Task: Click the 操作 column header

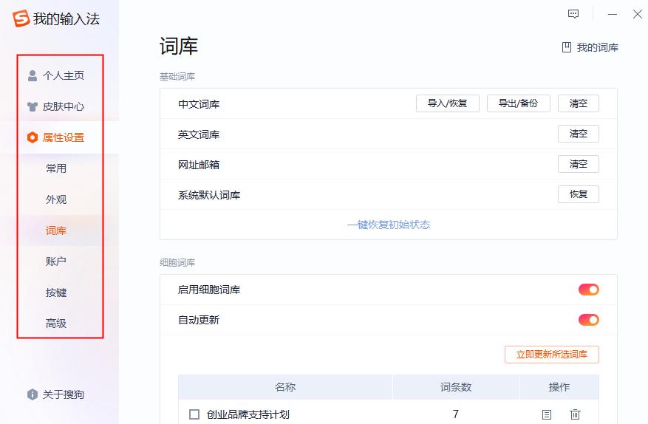Action: [559, 387]
